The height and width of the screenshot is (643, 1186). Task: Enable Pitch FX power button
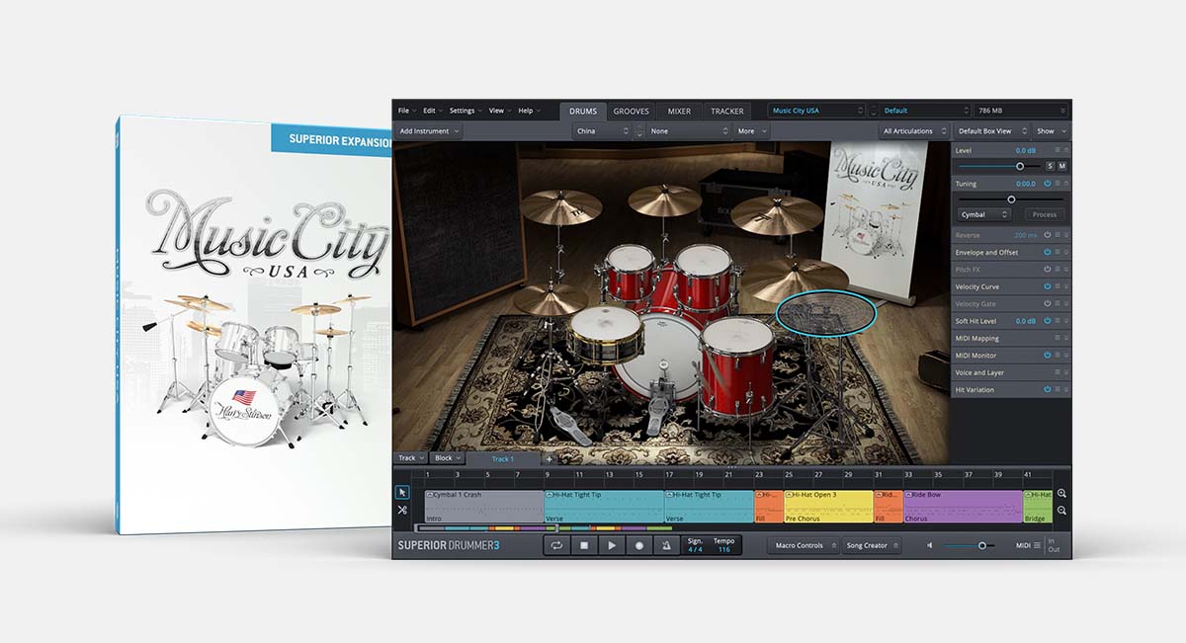tap(1047, 269)
